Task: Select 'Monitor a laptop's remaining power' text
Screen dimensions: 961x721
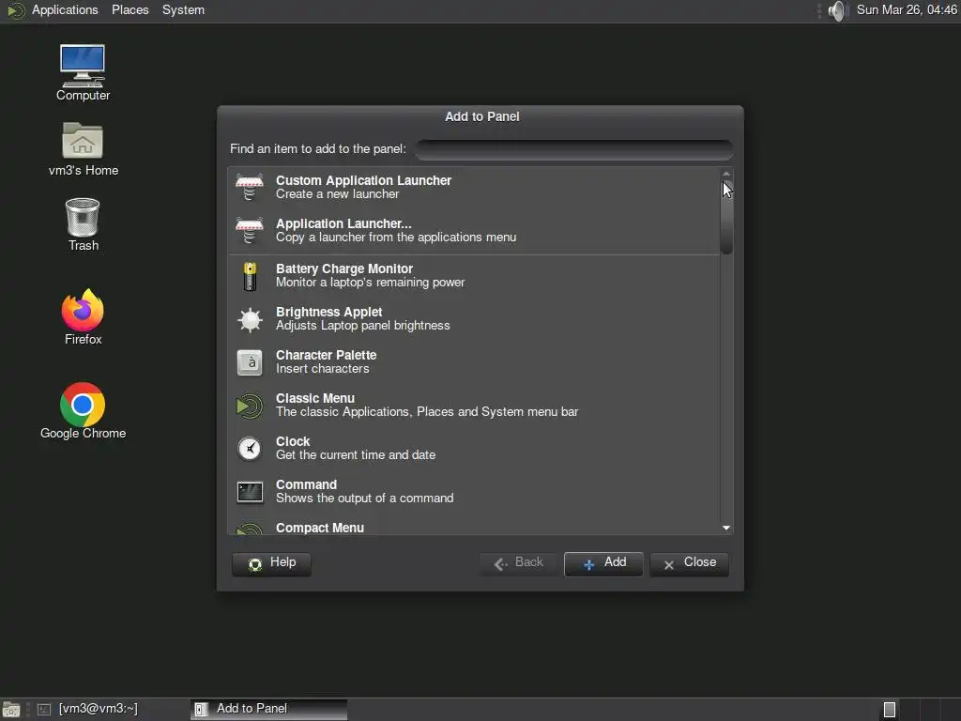Action: 370,283
